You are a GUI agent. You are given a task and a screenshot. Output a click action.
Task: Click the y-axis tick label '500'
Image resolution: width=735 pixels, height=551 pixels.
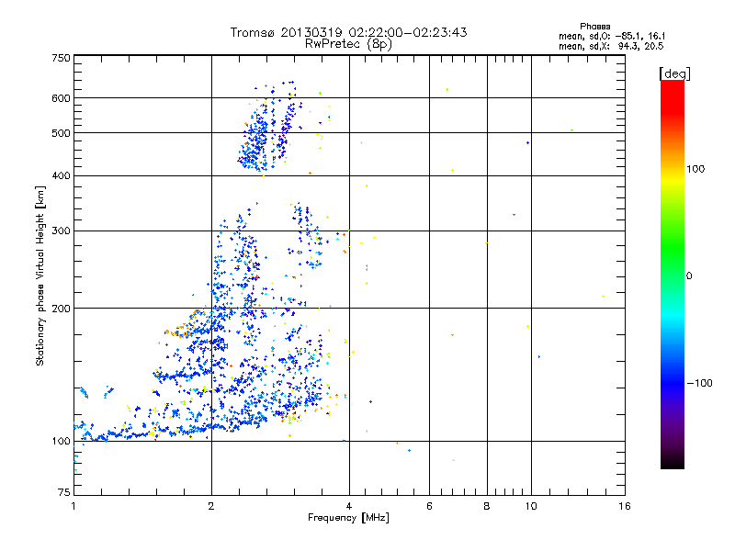pos(61,133)
